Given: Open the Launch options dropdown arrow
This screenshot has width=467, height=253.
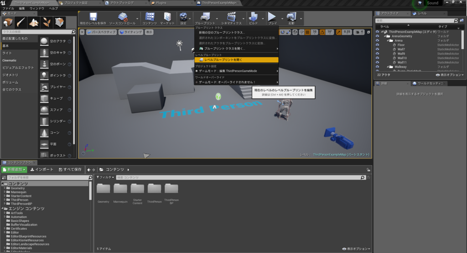Looking at the screenshot, I should 301,19.
